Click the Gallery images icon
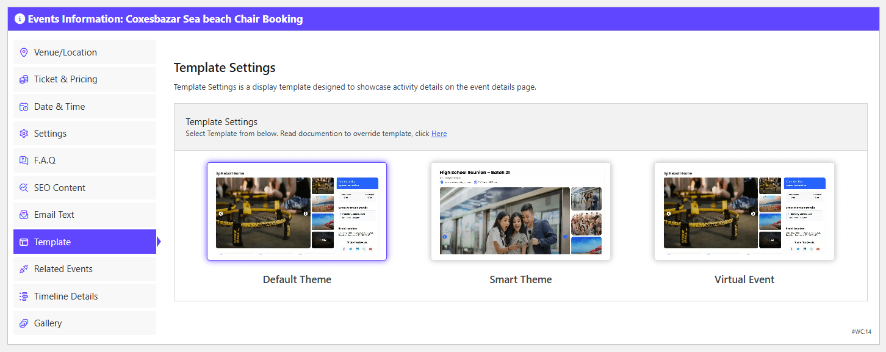Viewport: 886px width, 352px height. [x=24, y=323]
